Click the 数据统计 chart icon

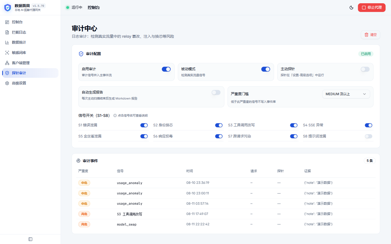point(7,43)
